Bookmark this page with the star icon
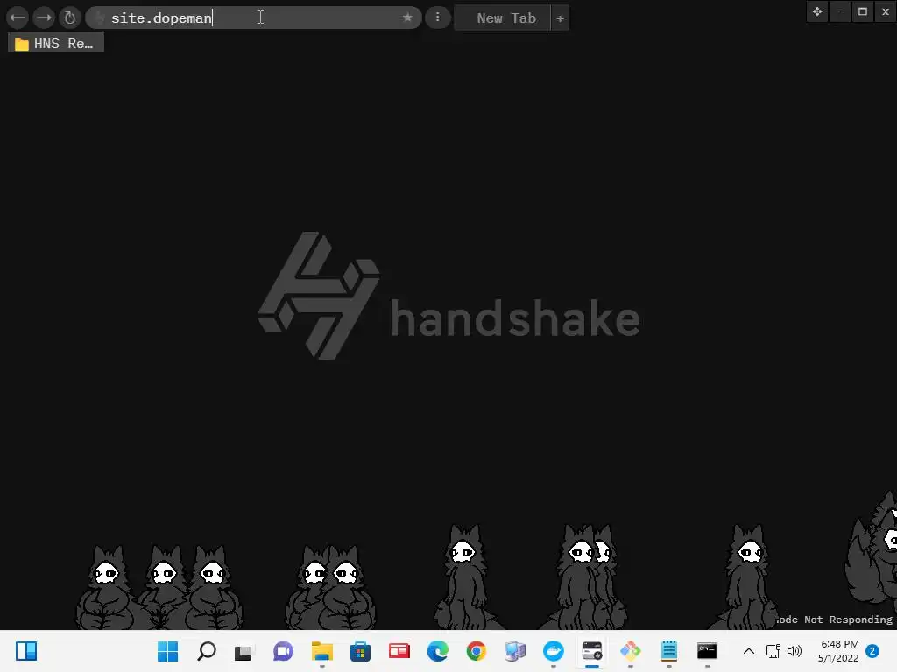This screenshot has height=672, width=897. coord(407,17)
